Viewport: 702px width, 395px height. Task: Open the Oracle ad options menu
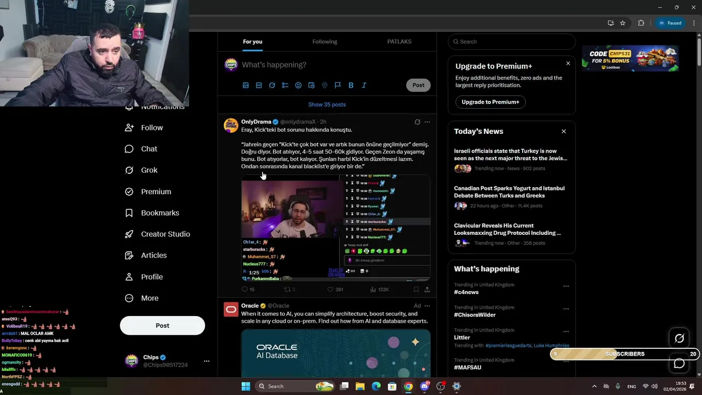coord(427,306)
